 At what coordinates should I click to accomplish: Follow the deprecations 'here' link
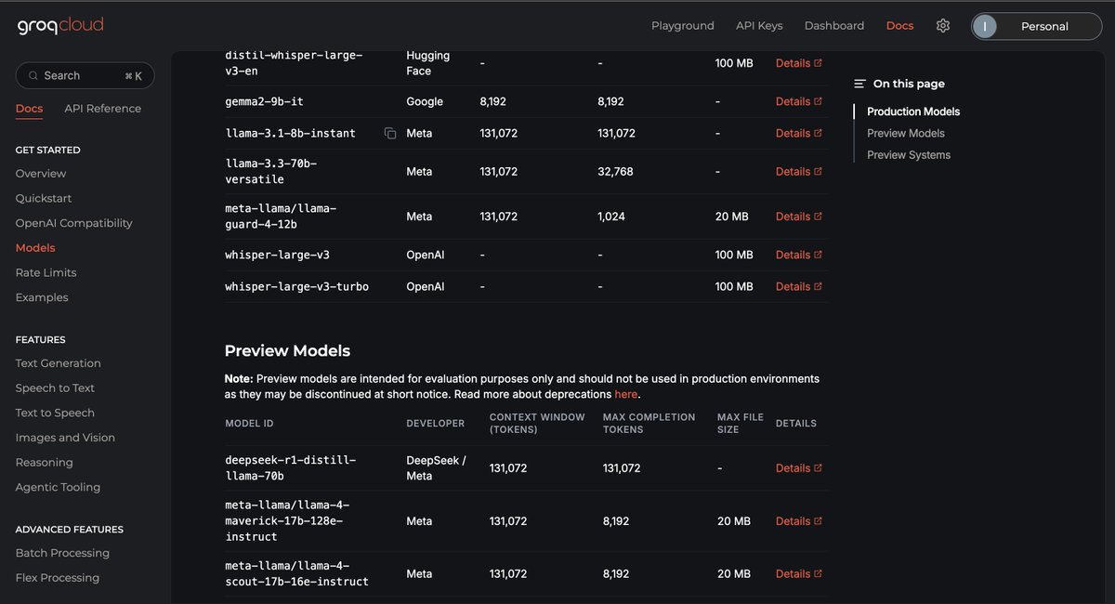point(626,394)
